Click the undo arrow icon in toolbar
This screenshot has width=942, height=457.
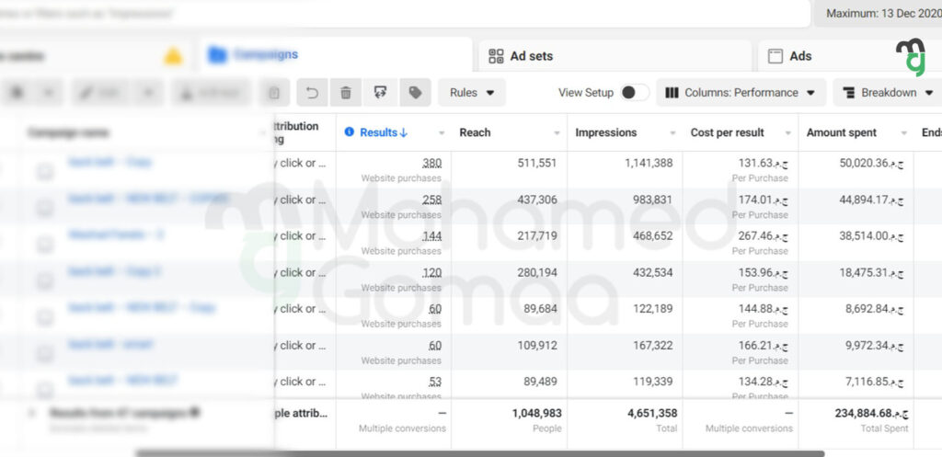[x=313, y=93]
